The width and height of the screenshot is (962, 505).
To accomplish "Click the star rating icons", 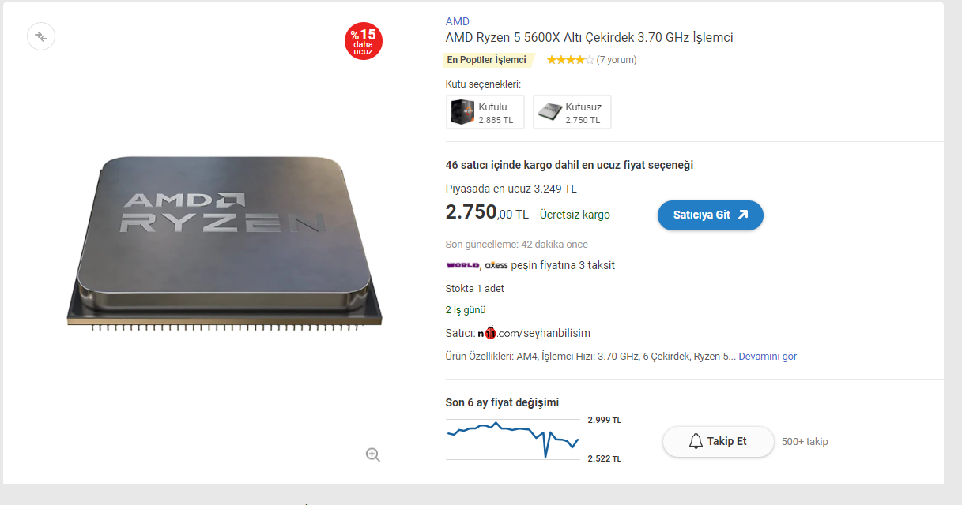I will click(570, 60).
